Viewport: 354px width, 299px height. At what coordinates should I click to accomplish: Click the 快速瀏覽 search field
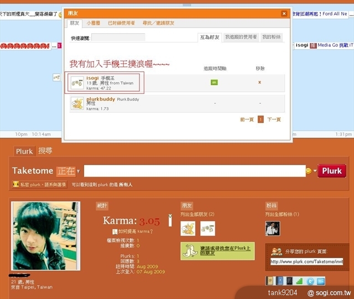tap(118, 38)
